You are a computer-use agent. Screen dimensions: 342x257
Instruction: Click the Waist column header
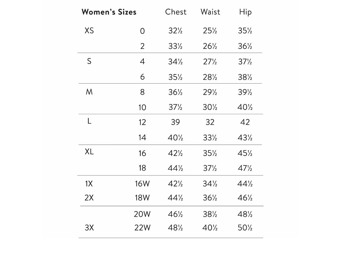(210, 12)
